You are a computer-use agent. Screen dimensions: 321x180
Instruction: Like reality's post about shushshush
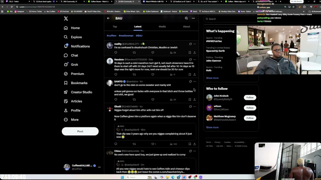(x=153, y=52)
